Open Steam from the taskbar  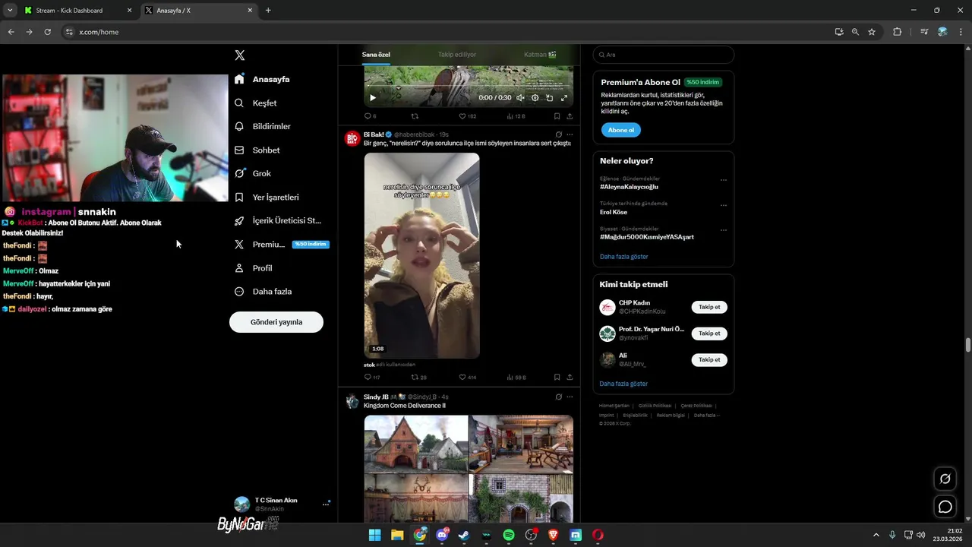pyautogui.click(x=464, y=535)
